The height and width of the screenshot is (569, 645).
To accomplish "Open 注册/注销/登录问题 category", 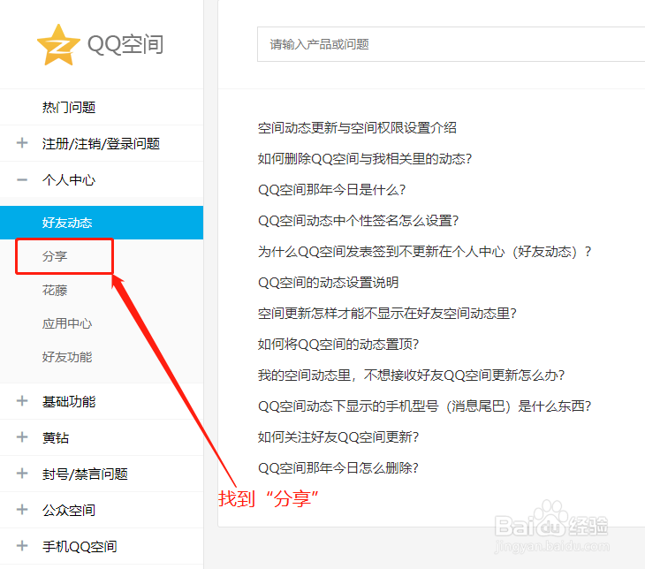I will click(101, 144).
